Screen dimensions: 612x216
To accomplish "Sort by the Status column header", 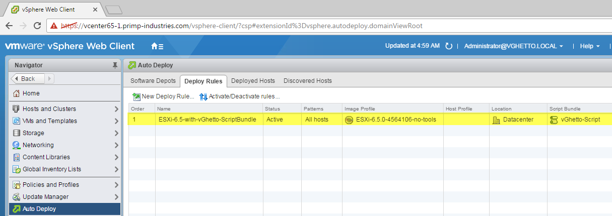I will 282,109.
